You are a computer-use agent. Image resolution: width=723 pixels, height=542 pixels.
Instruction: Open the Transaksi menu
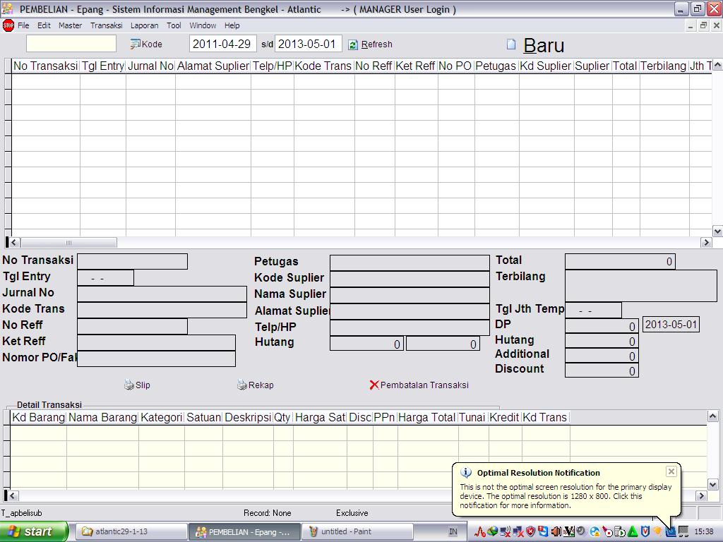[106, 25]
